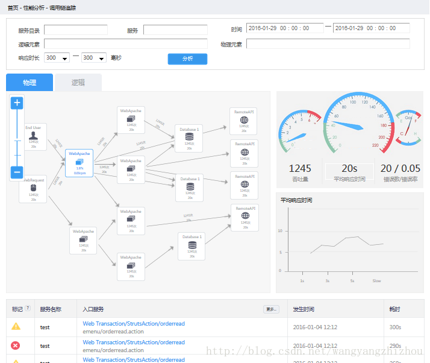Select the highlighted blue WebApache node

[79, 163]
